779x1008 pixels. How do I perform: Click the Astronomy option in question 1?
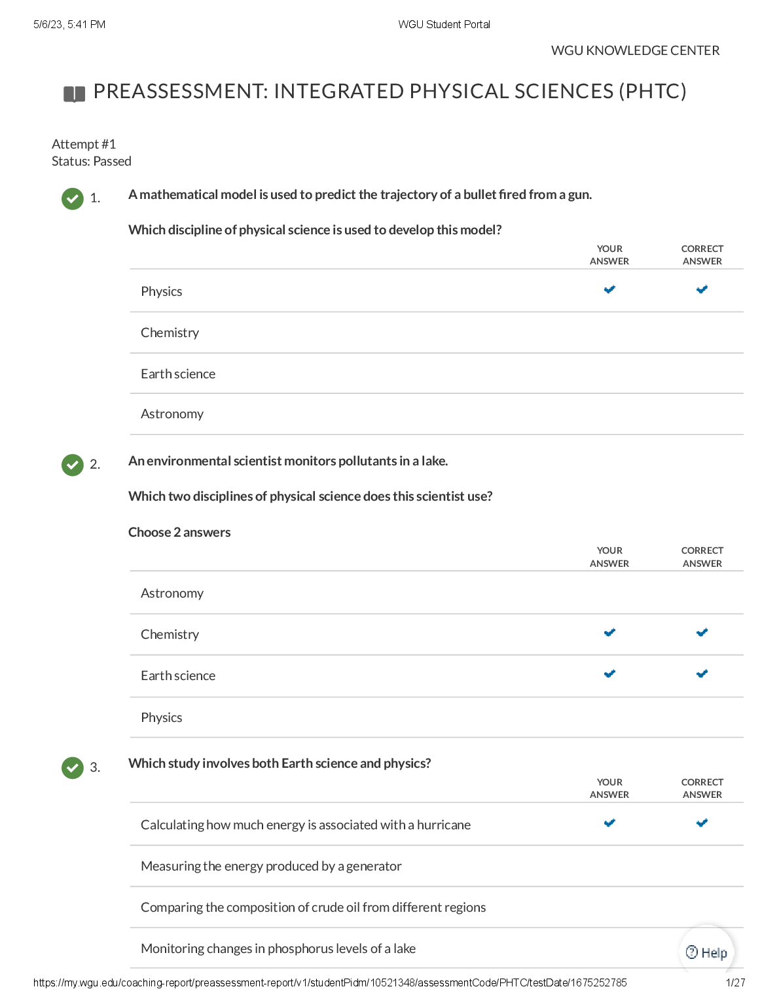tap(172, 414)
